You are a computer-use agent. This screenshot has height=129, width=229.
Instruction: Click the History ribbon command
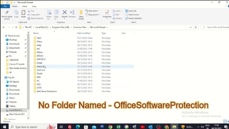pyautogui.click(x=117, y=18)
